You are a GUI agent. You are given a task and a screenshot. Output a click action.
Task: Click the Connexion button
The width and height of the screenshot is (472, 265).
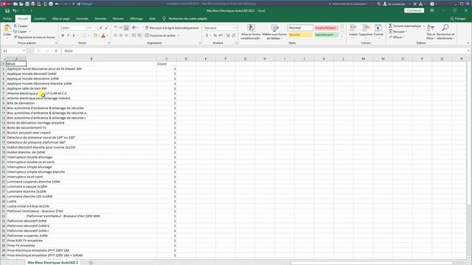coord(414,10)
